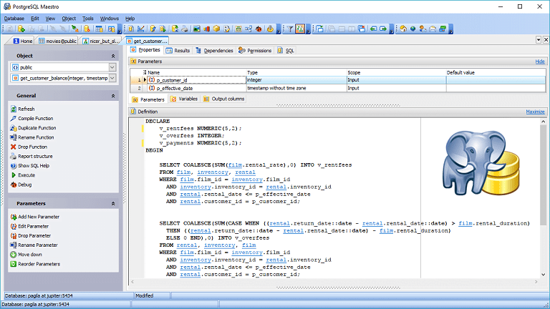Click scroll-down arrow of definition editor
The image size is (550, 309).
coord(543,275)
